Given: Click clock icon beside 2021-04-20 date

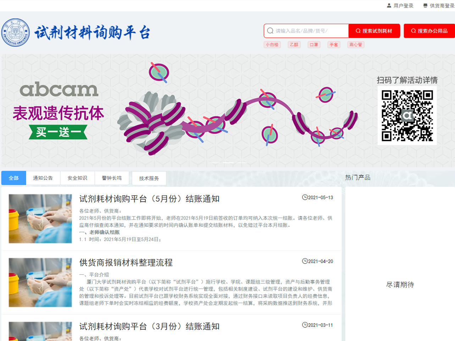Looking at the screenshot, I should point(305,261).
